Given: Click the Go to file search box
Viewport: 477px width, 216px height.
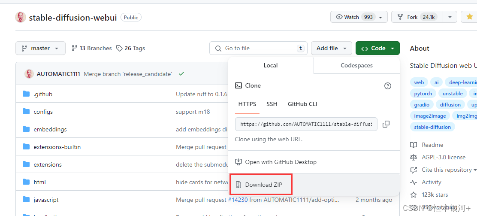Looking at the screenshot, I should coord(258,48).
